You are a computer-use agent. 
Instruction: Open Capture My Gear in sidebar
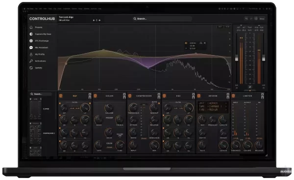(x=40, y=34)
